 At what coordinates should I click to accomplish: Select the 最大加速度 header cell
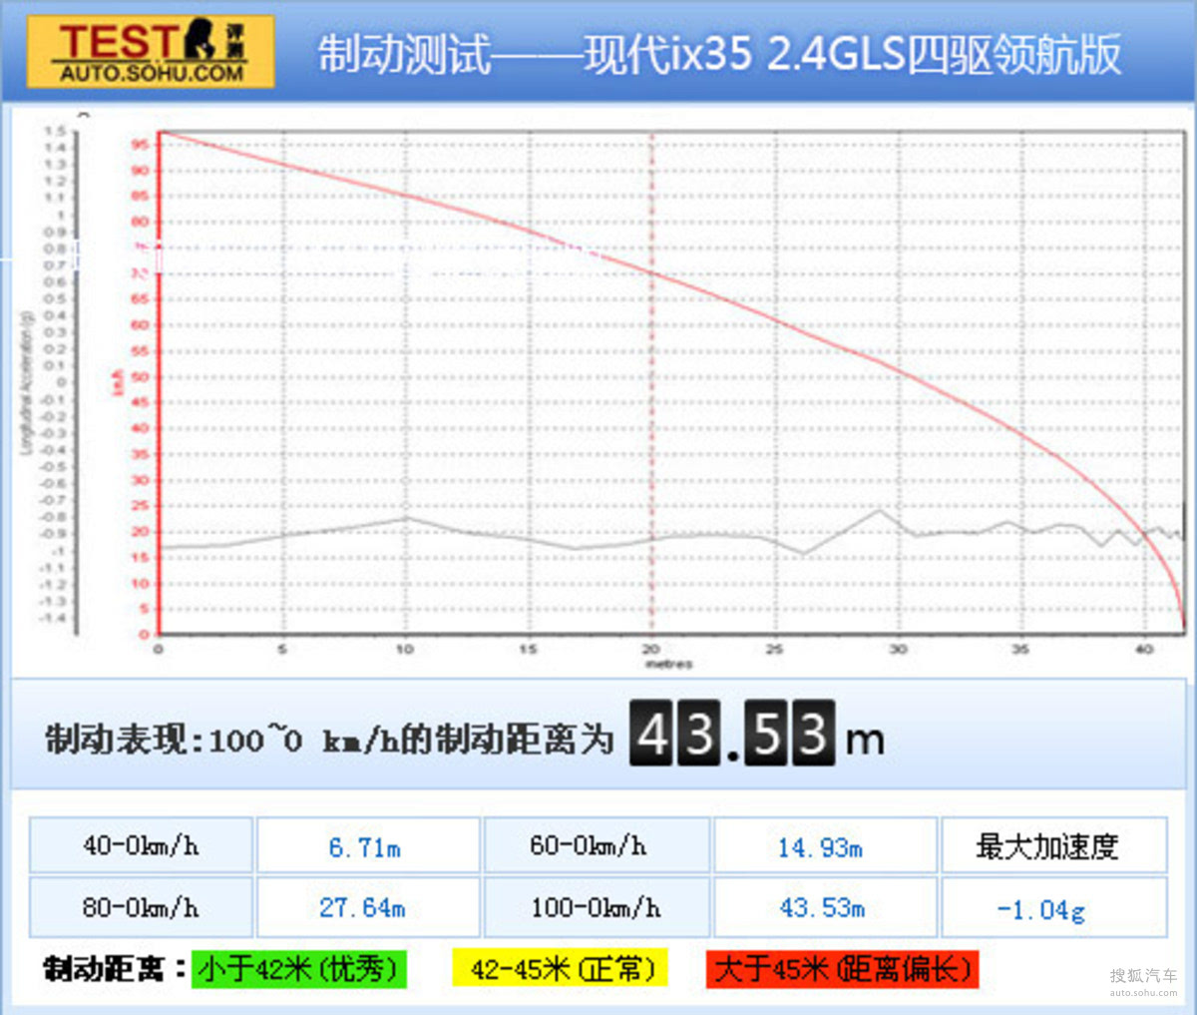click(1046, 846)
